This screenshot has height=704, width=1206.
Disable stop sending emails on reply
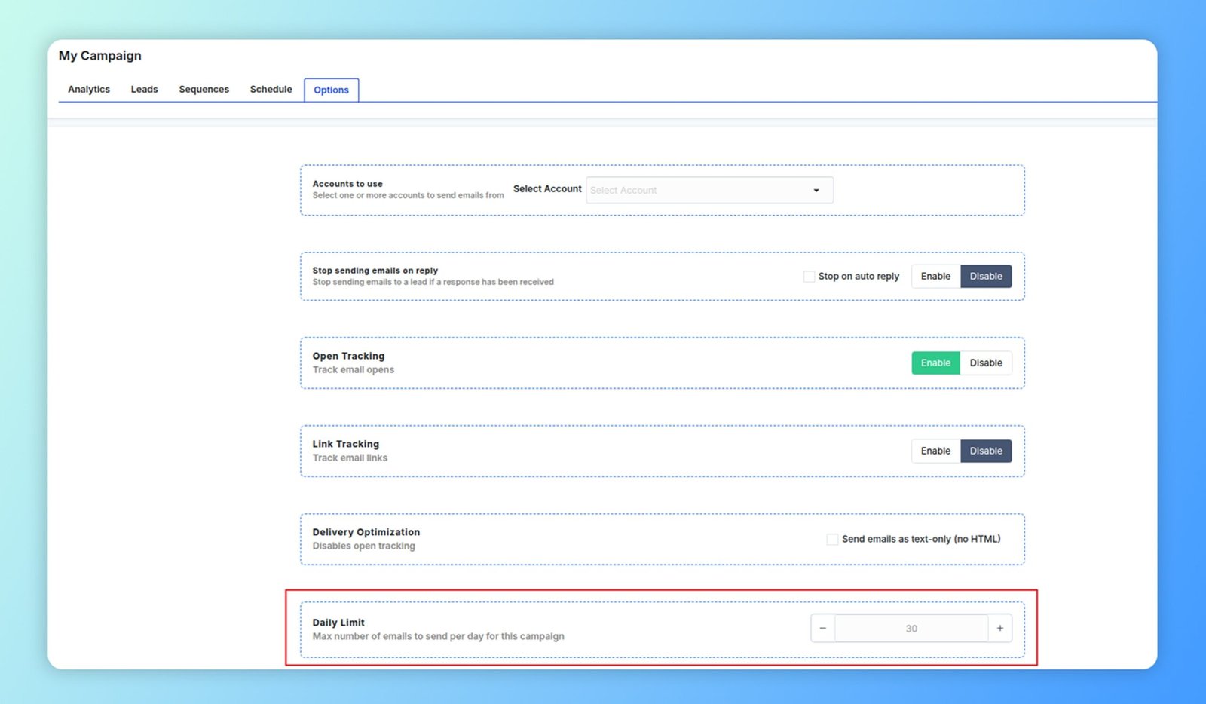tap(985, 277)
